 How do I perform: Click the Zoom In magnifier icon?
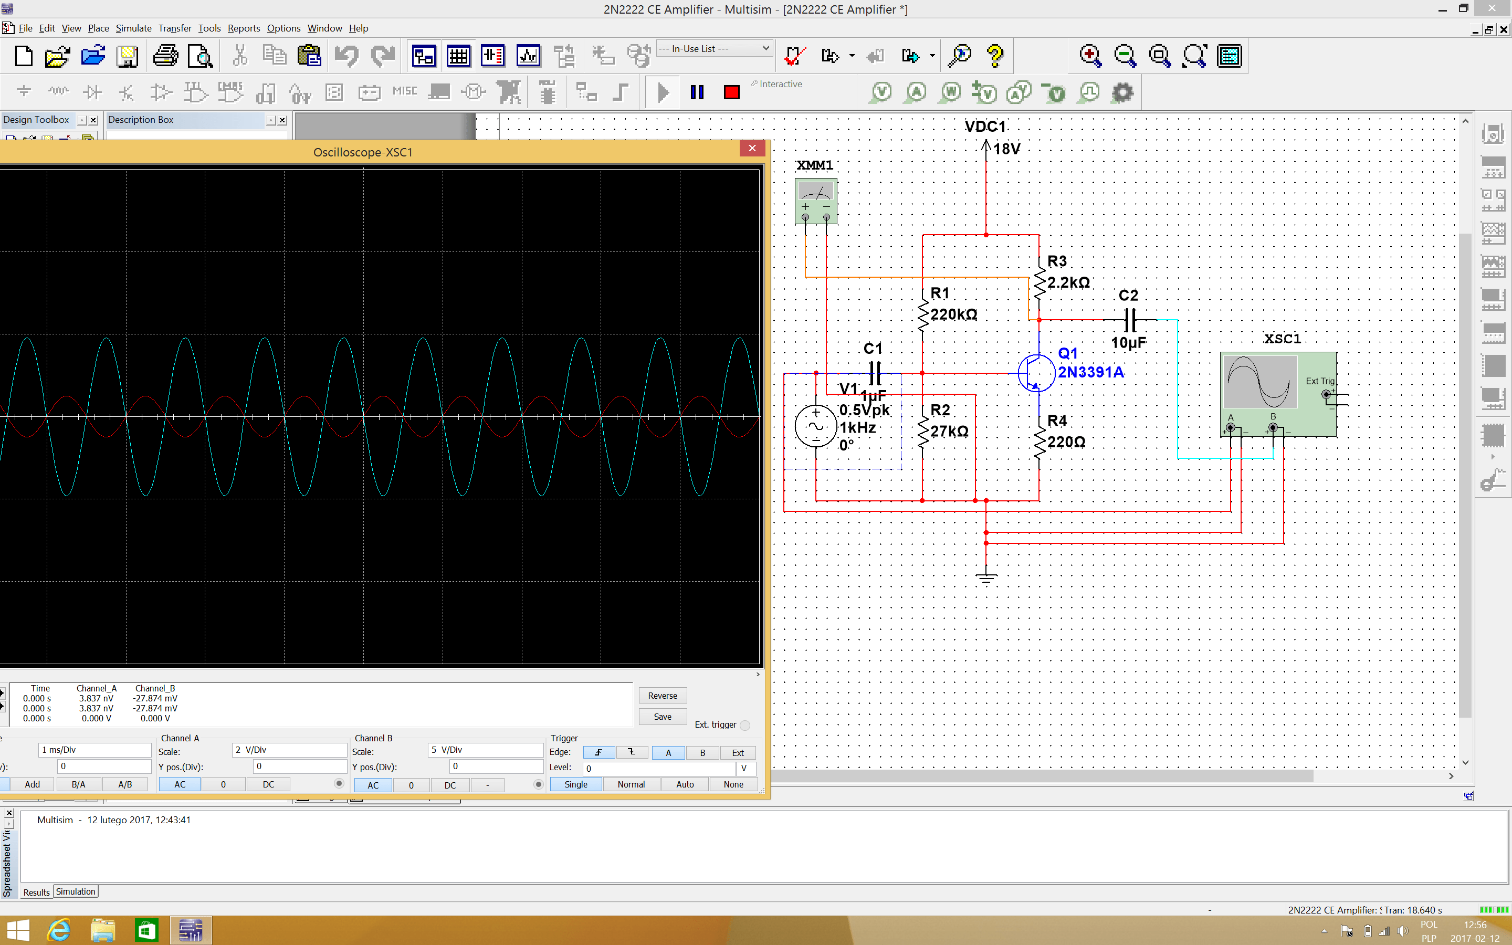coord(1090,56)
